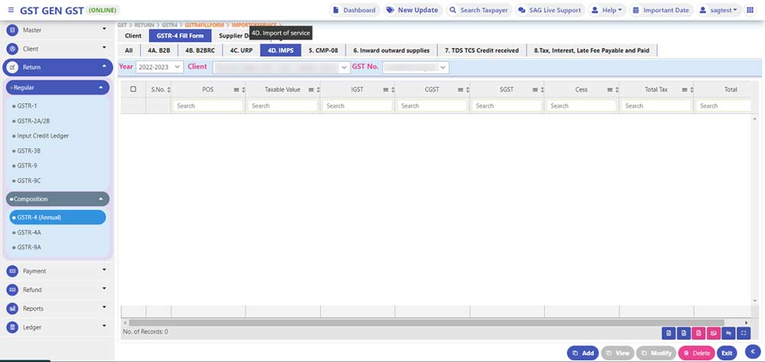Viewport: 765px width, 362px height.
Task: Open the column menu icon for POS
Action: pos(236,89)
